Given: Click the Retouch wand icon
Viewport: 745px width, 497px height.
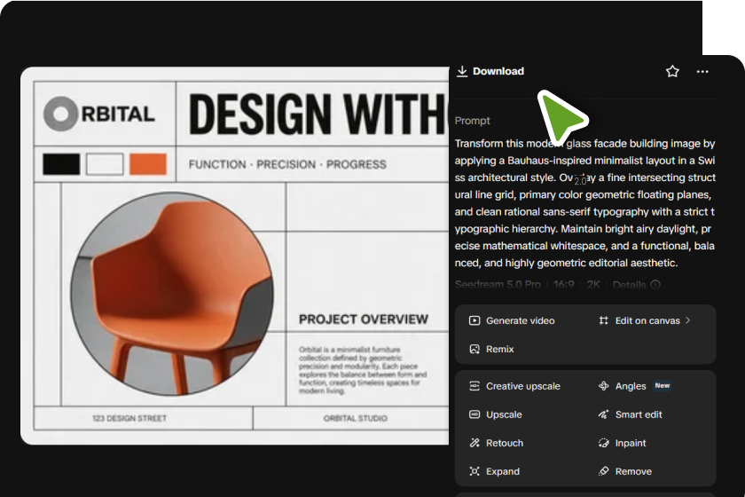Looking at the screenshot, I should 474,443.
